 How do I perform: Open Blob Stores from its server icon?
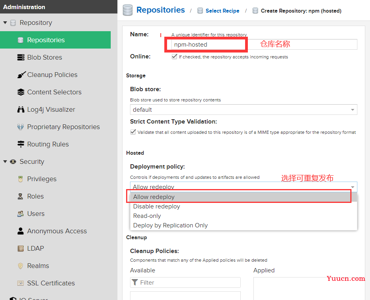(x=21, y=58)
